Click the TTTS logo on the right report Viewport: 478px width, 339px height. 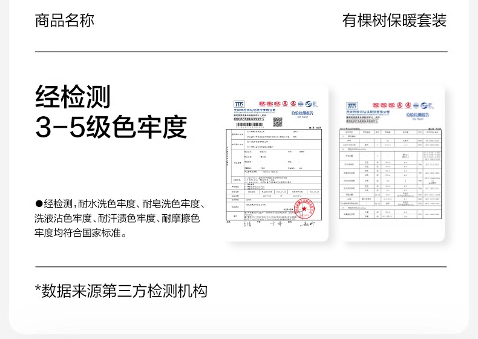pyautogui.click(x=352, y=106)
